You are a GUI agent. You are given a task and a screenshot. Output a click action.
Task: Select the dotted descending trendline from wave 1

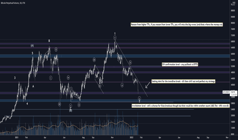pyautogui.click(x=131, y=68)
